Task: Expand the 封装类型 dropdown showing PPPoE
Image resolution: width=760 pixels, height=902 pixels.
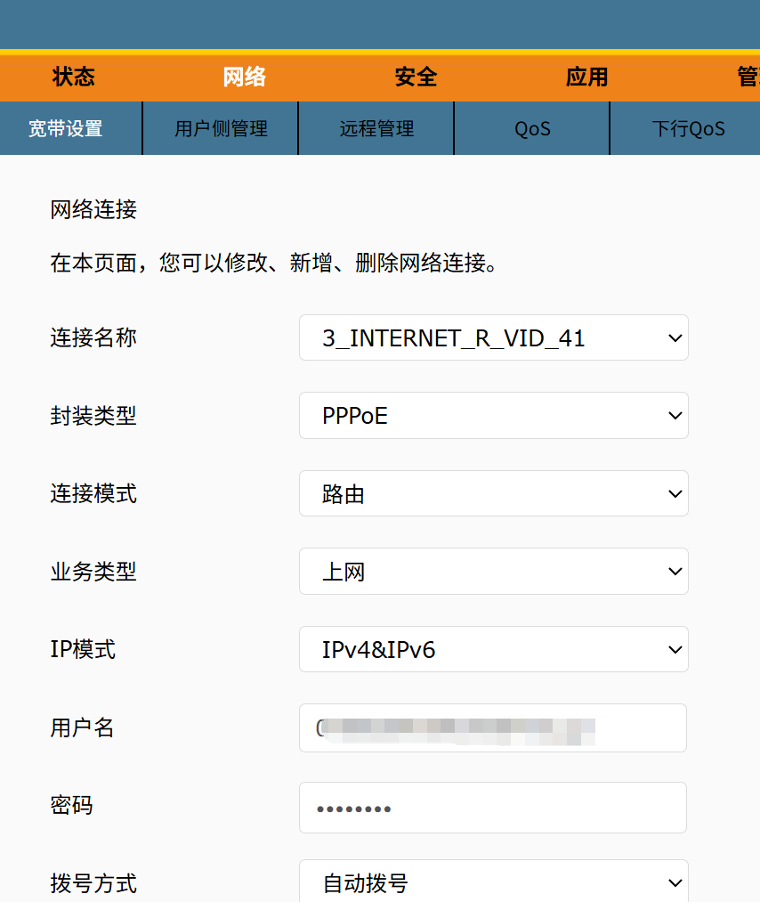Action: tap(494, 415)
